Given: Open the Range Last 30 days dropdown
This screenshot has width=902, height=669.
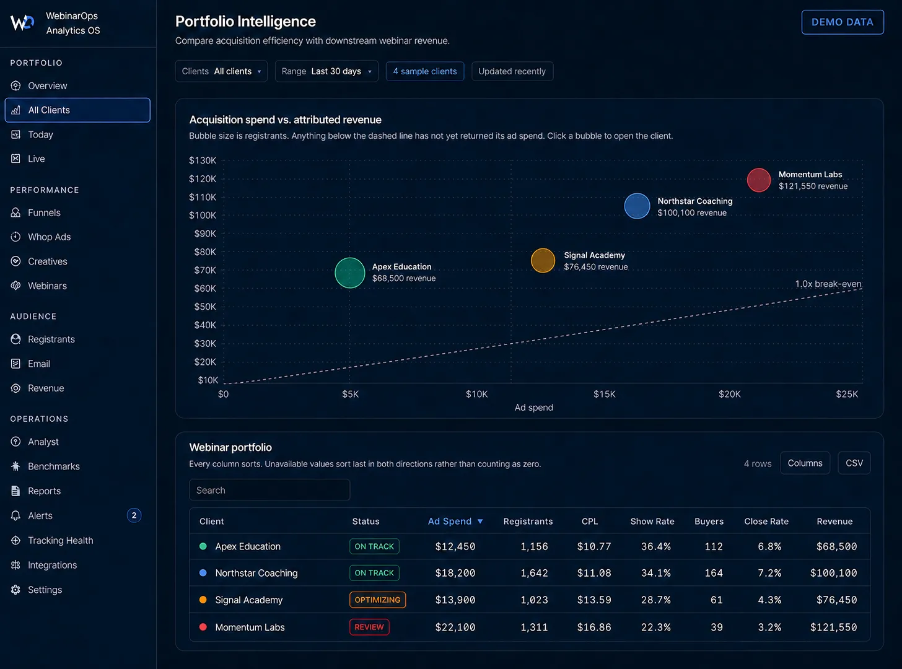Looking at the screenshot, I should [326, 71].
